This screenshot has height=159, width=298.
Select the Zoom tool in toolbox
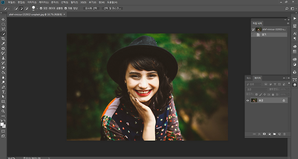3,112
